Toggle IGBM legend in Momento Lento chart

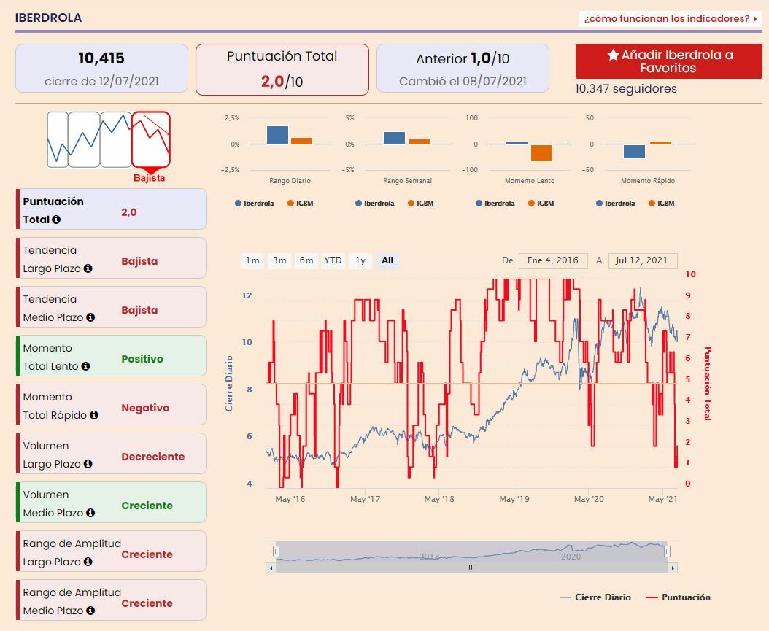[x=541, y=203]
